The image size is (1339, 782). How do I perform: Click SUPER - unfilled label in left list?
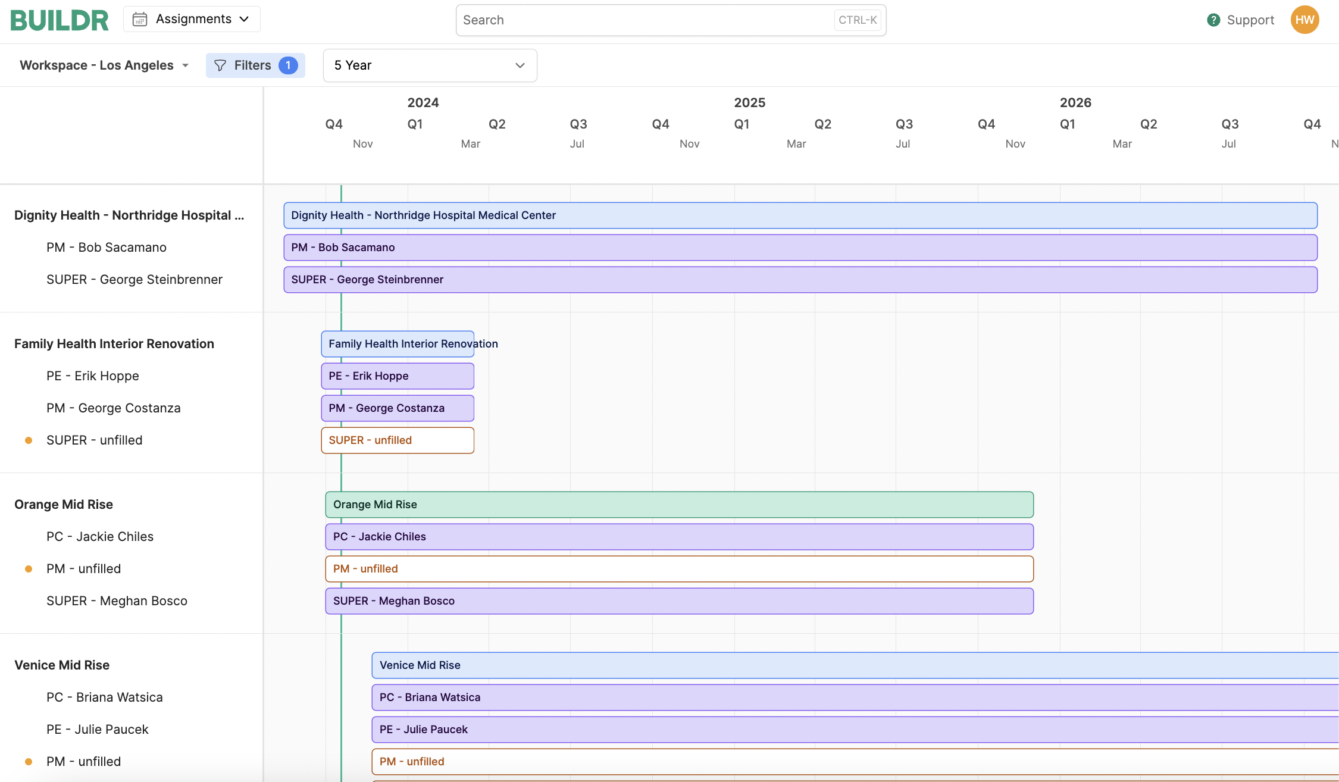pyautogui.click(x=95, y=440)
